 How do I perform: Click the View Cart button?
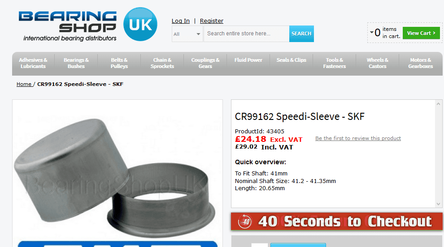[x=421, y=33]
